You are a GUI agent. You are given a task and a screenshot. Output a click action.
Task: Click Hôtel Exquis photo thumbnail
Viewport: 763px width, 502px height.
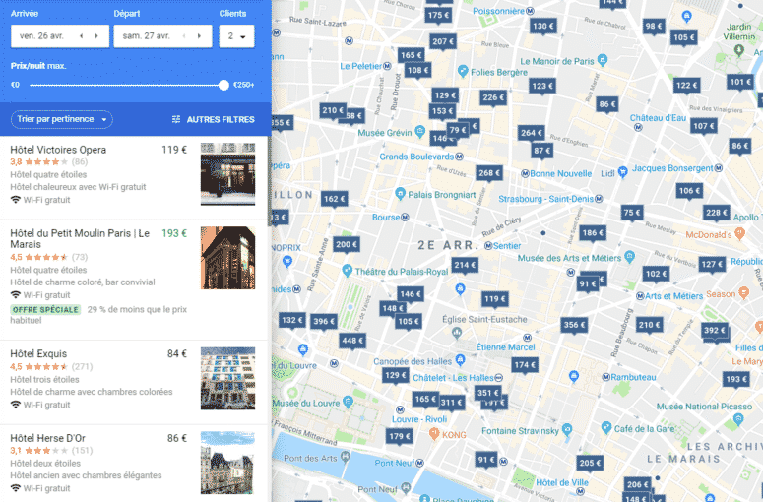click(227, 378)
